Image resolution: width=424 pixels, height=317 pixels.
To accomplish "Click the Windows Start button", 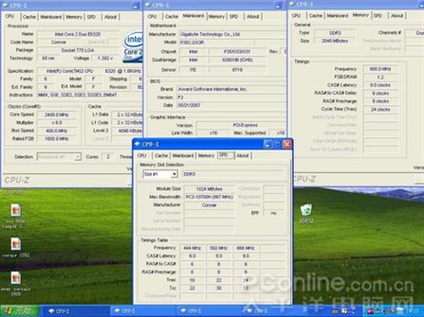I will click(x=20, y=311).
